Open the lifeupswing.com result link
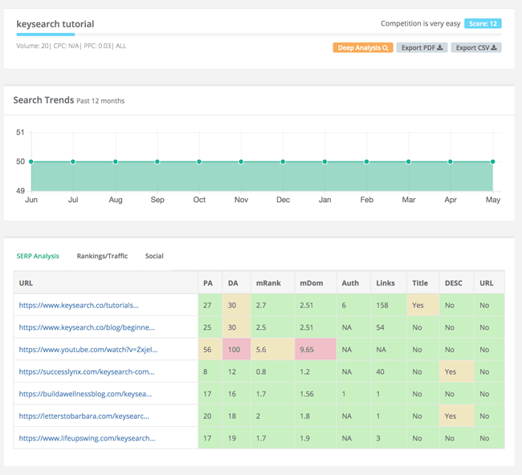This screenshot has width=522, height=475. [x=87, y=438]
